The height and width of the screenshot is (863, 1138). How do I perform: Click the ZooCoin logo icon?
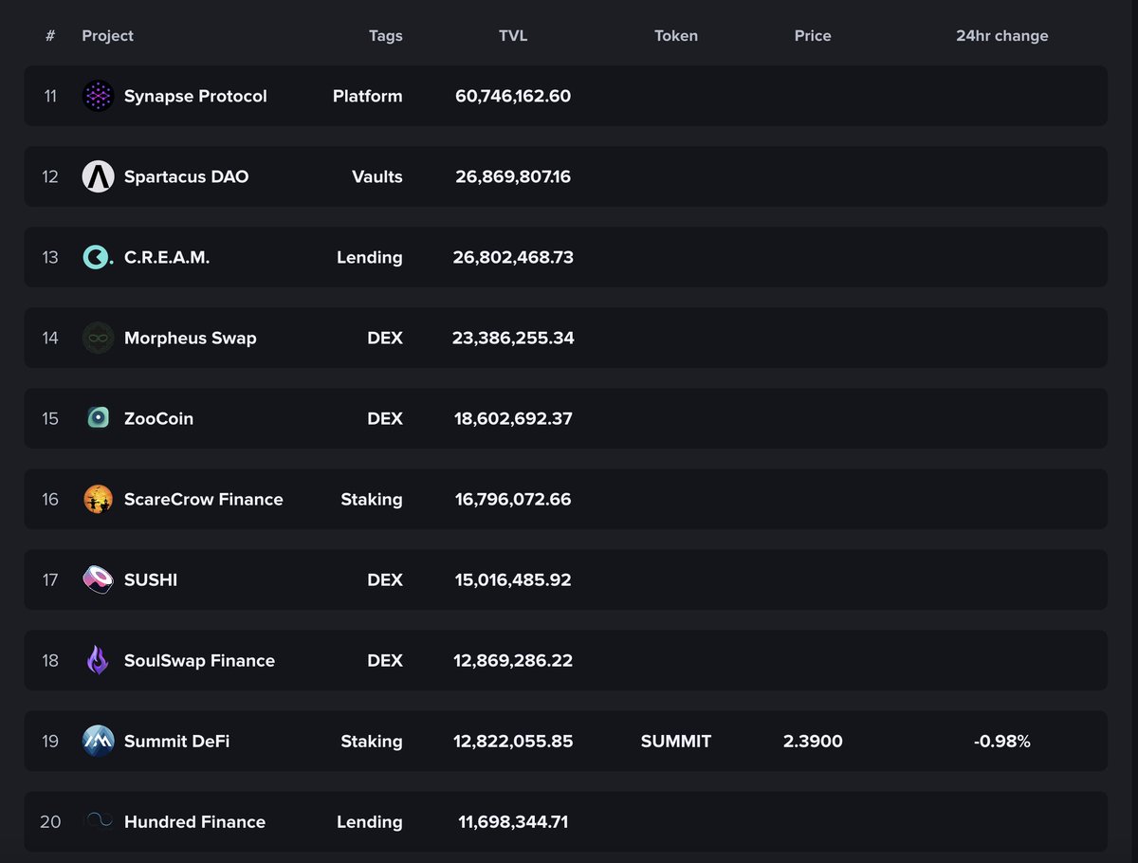98,418
